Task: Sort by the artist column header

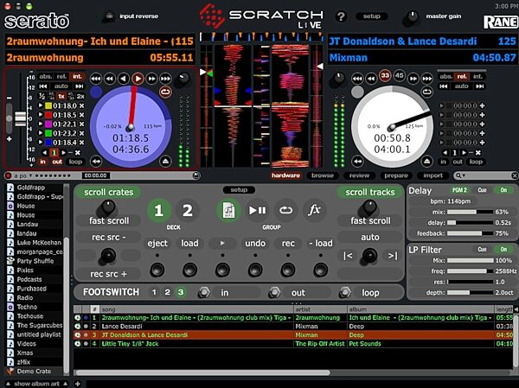Action: tap(320, 309)
